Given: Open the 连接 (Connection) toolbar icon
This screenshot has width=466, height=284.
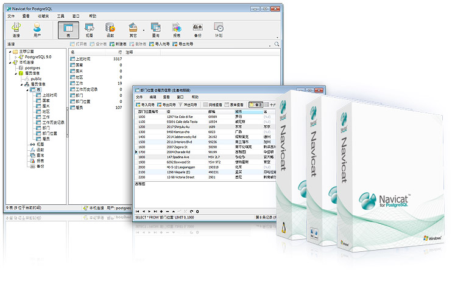Looking at the screenshot, I should pos(16,30).
